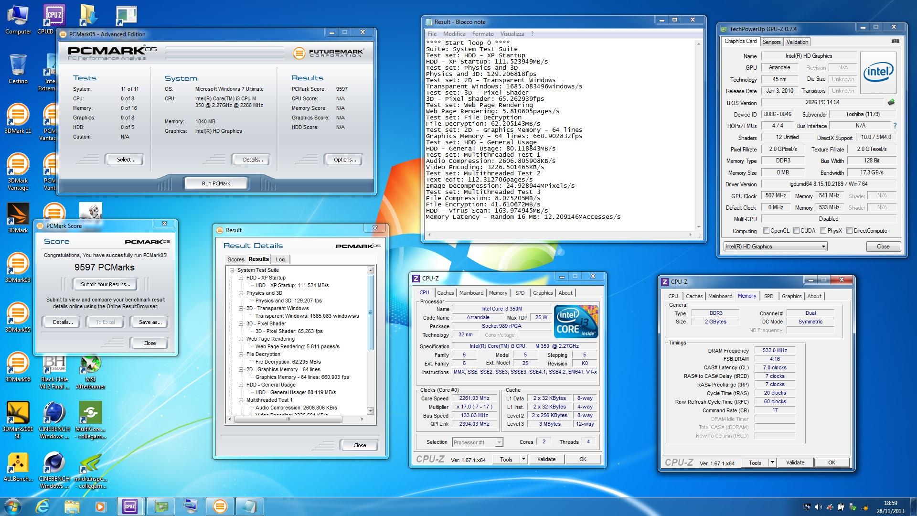Open the MultiCore collegamento shortcut
Viewport: 917px width, 516px height.
[90, 420]
